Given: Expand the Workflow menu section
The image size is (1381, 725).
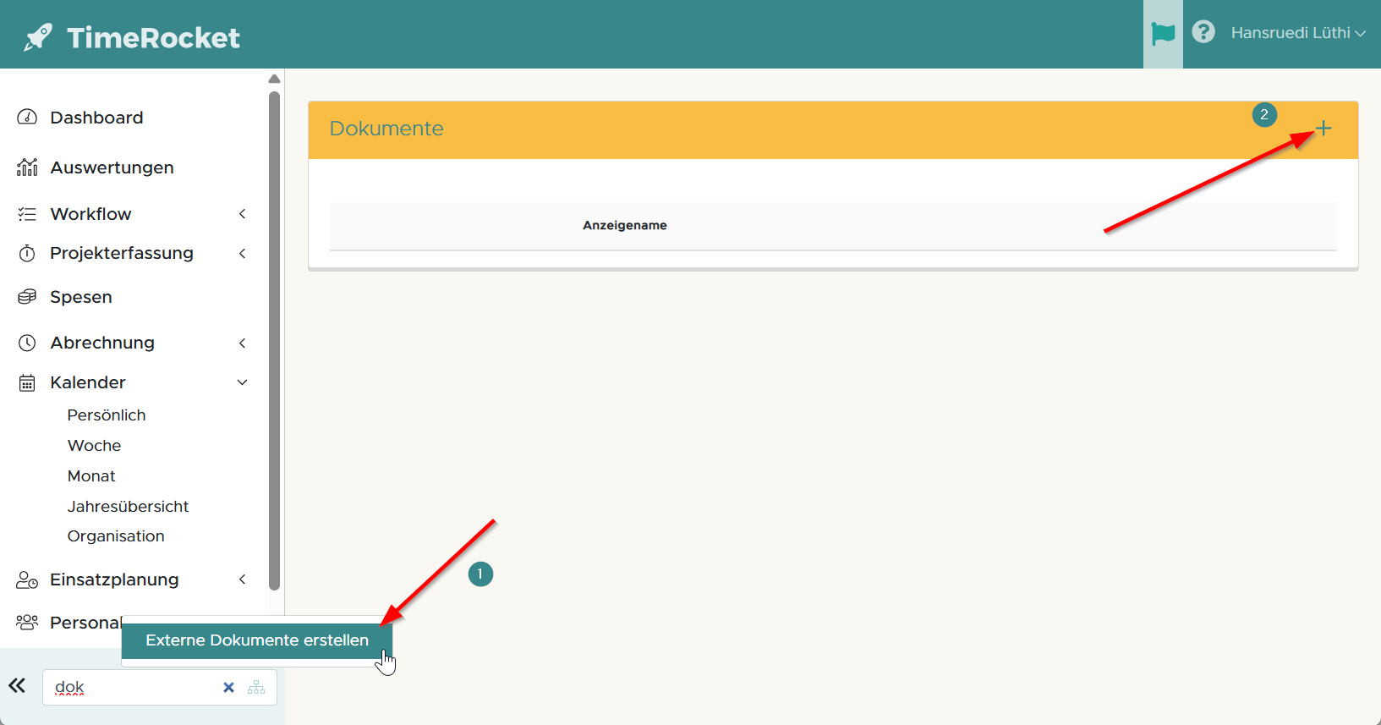Looking at the screenshot, I should [90, 214].
